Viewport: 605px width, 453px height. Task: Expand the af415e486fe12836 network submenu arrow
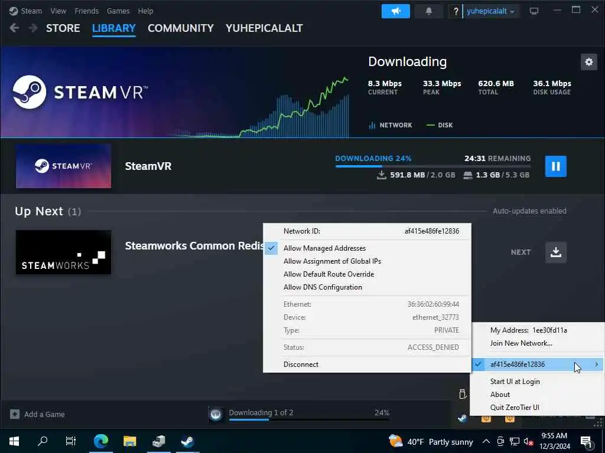click(x=597, y=365)
